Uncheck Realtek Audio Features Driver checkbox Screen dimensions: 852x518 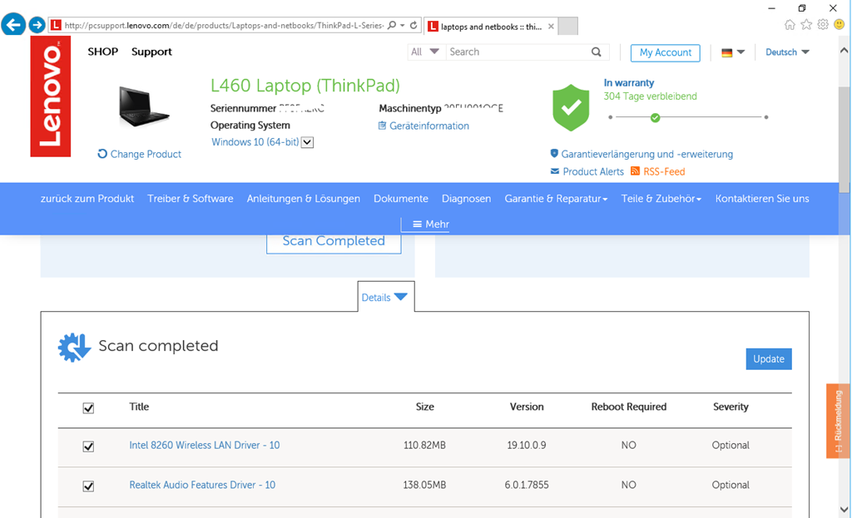[88, 486]
